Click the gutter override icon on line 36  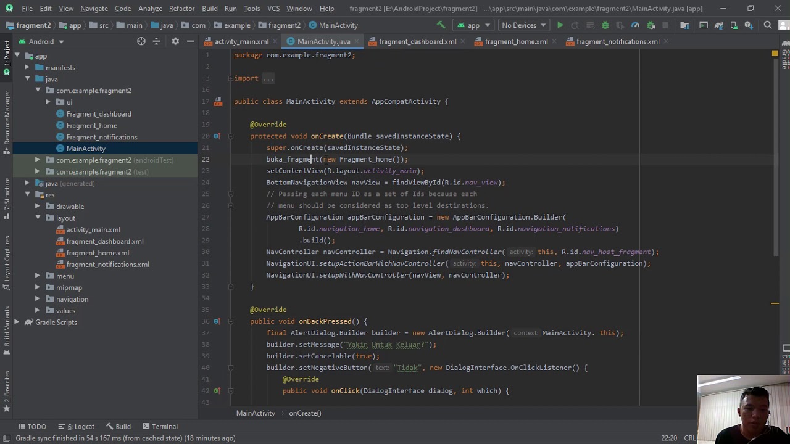[x=217, y=321]
